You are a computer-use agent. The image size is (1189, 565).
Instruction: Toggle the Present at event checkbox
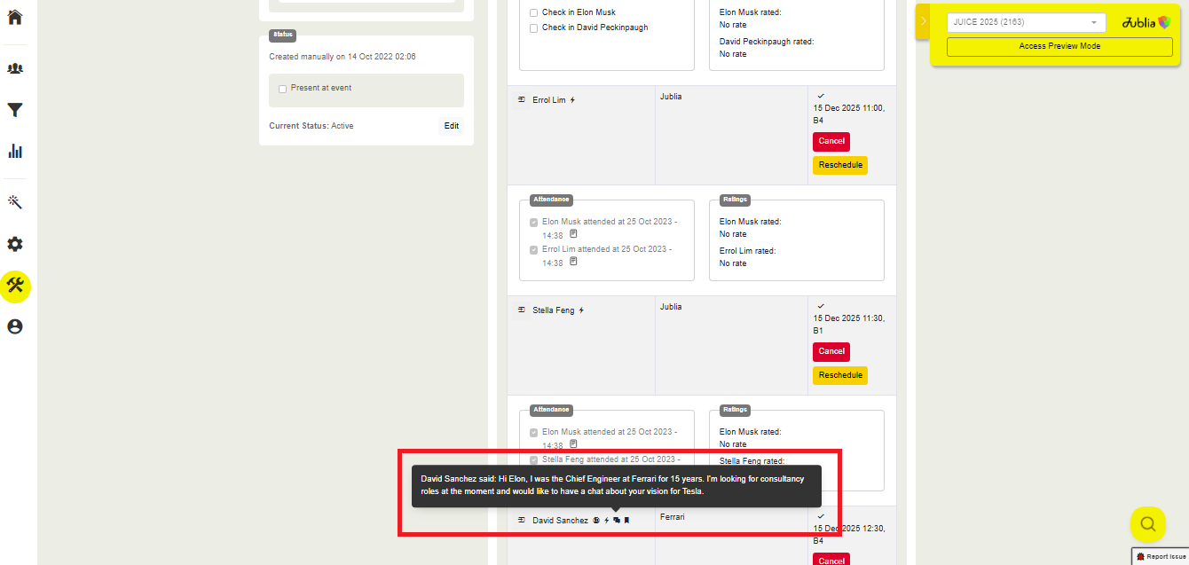coord(282,89)
